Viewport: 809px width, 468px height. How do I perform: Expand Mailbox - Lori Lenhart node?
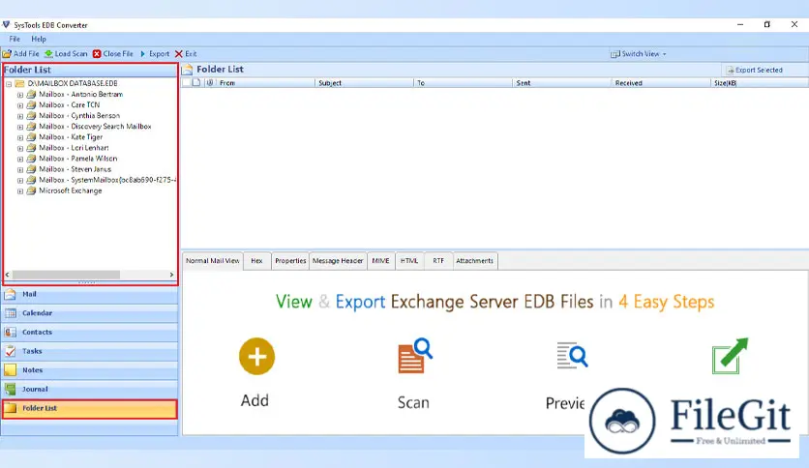pyautogui.click(x=20, y=148)
